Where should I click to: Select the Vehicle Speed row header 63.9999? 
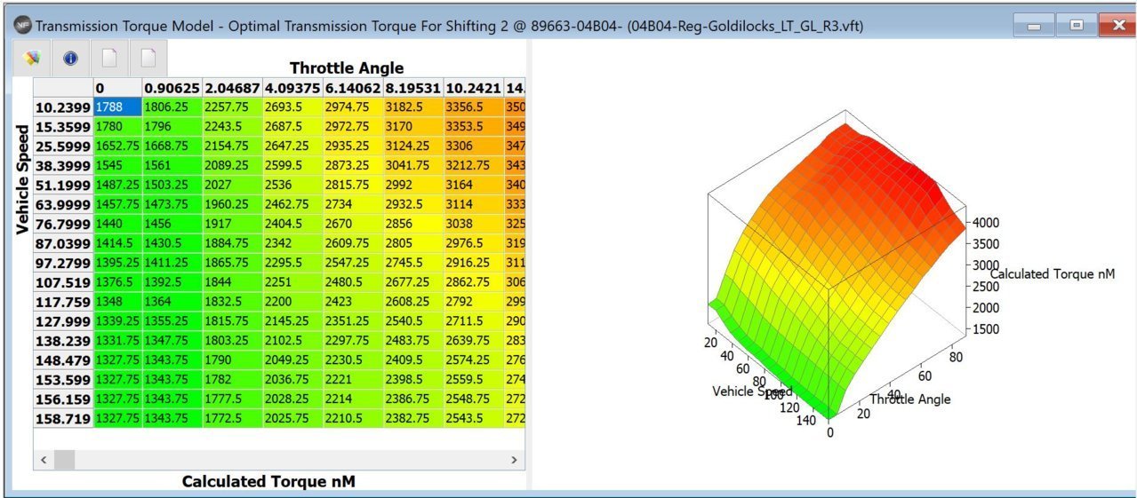pyautogui.click(x=63, y=204)
